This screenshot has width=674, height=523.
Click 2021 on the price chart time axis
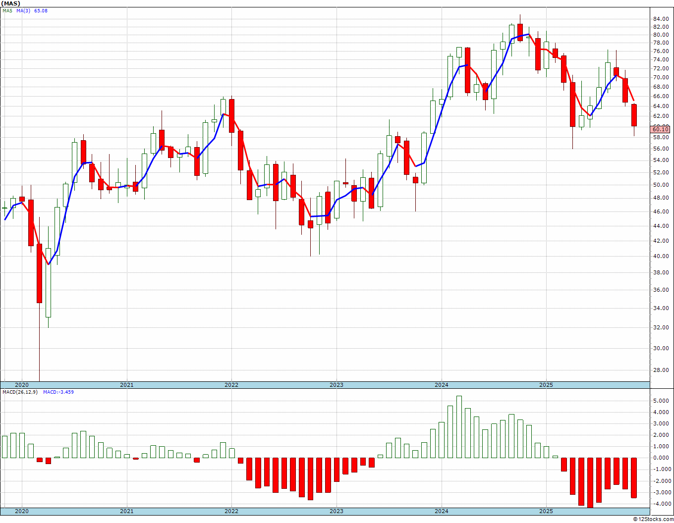pos(126,385)
